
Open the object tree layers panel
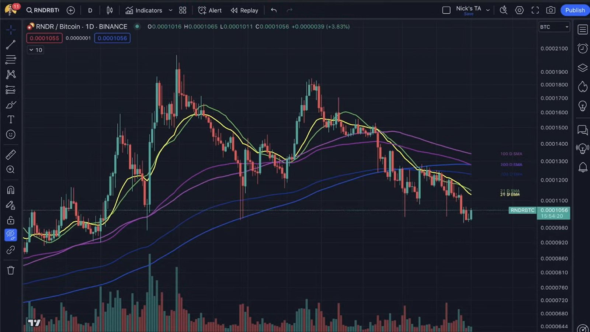[x=583, y=68]
